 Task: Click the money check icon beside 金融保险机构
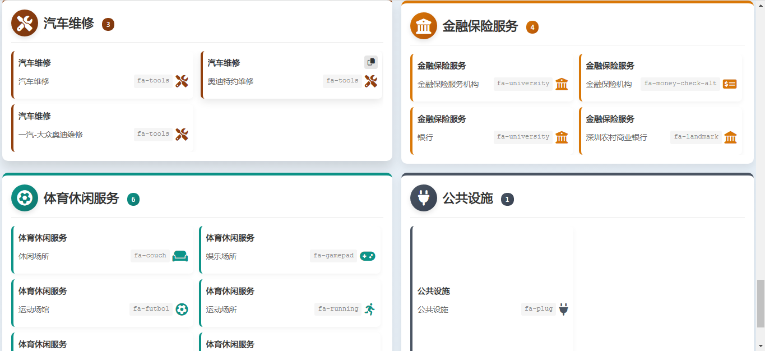730,84
